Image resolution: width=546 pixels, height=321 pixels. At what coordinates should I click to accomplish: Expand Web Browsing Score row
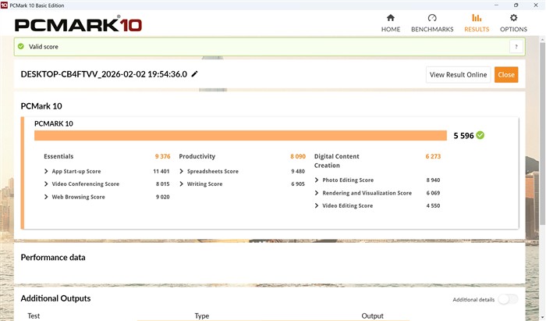pos(47,197)
